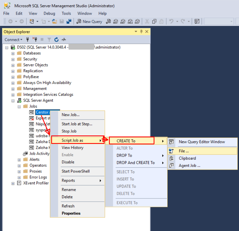Expand the Server Objects folder
Image resolution: width=239 pixels, height=231 pixels.
click(13, 65)
